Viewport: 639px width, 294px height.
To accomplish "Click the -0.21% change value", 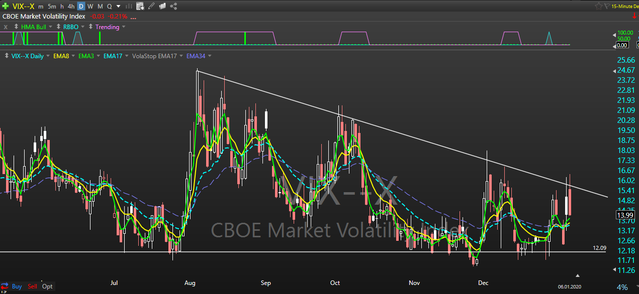I will pos(118,17).
